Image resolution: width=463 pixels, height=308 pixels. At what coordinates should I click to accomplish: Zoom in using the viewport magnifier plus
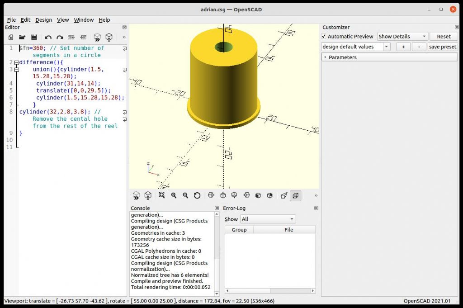[174, 195]
